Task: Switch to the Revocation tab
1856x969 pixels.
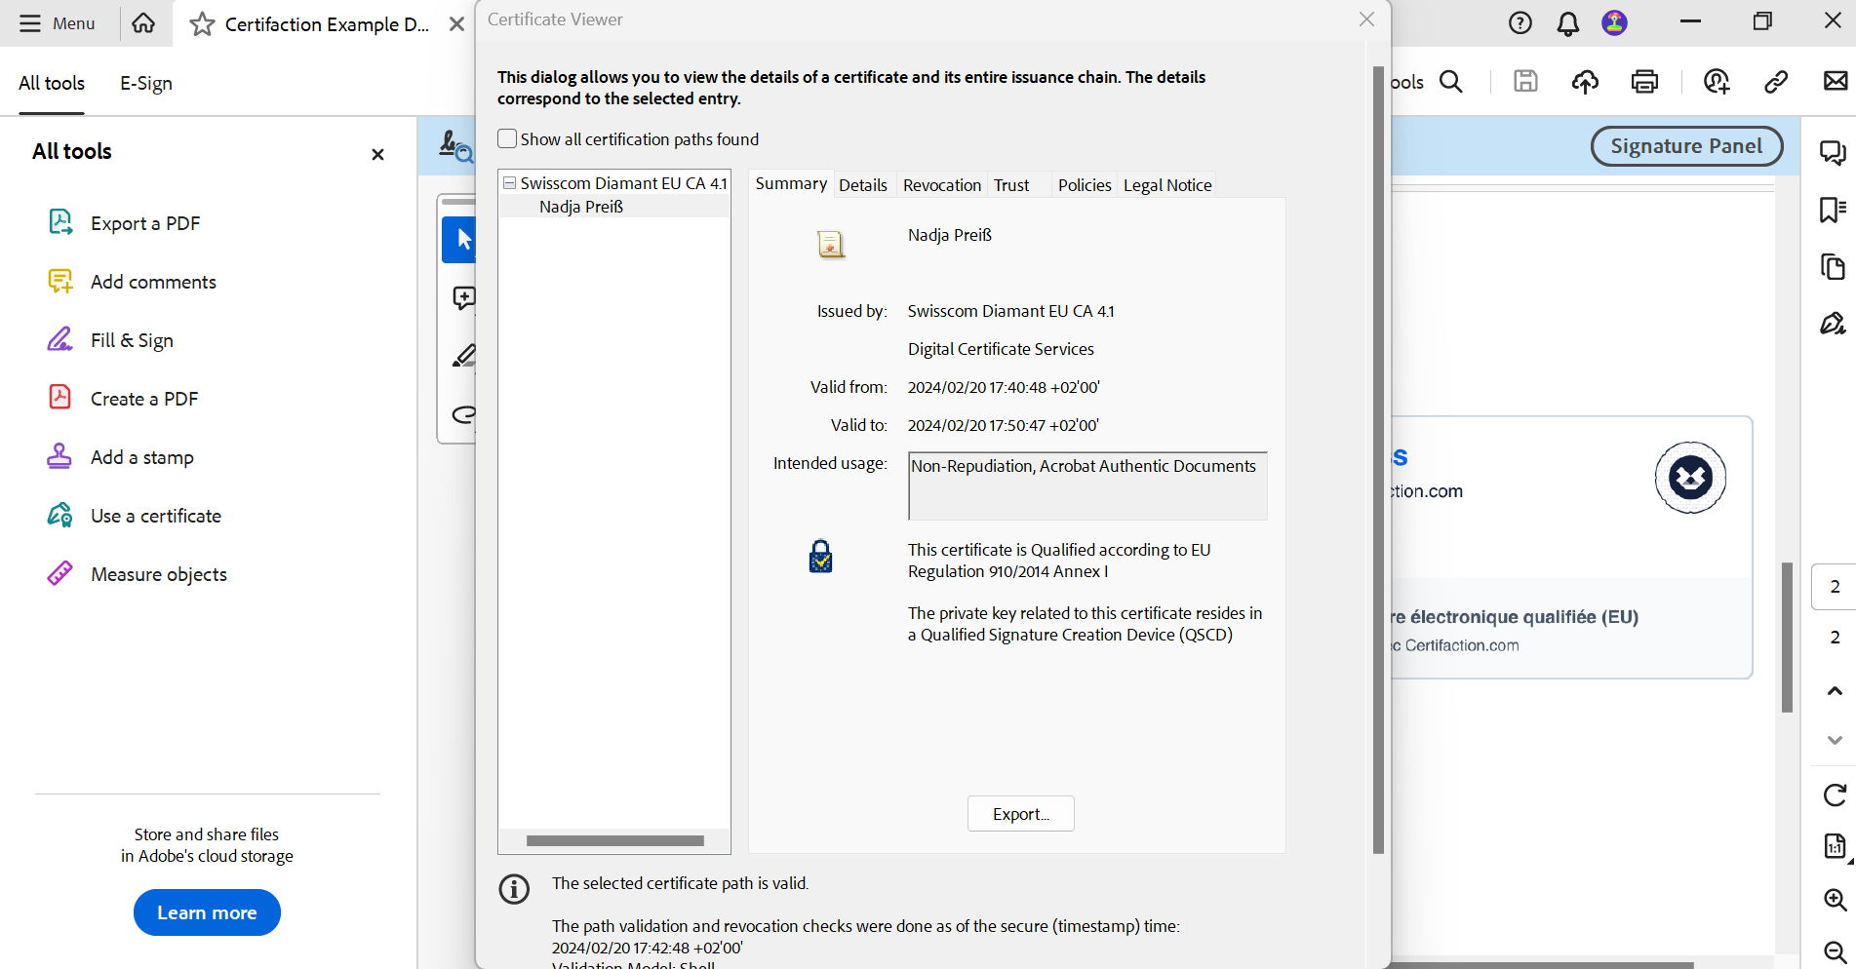Action: 942,184
